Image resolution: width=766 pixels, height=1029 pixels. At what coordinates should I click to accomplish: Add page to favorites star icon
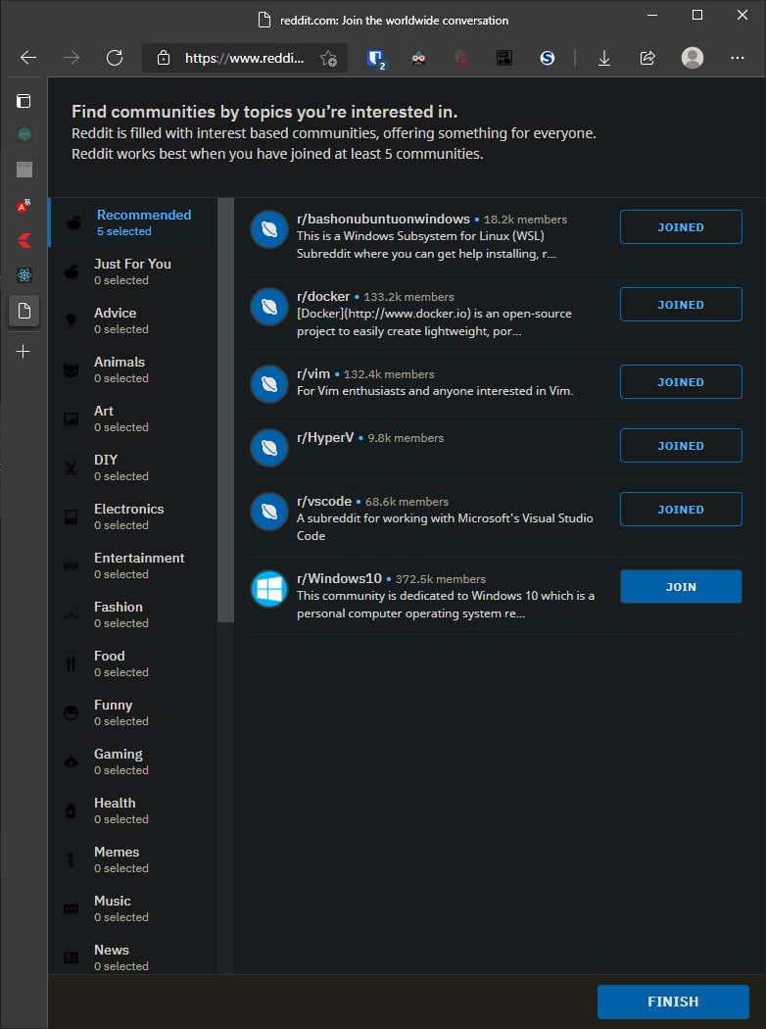click(328, 59)
